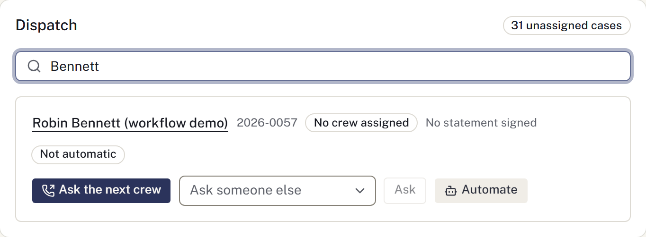Focus the search field containing Bennett
The height and width of the screenshot is (237, 646).
[x=323, y=66]
